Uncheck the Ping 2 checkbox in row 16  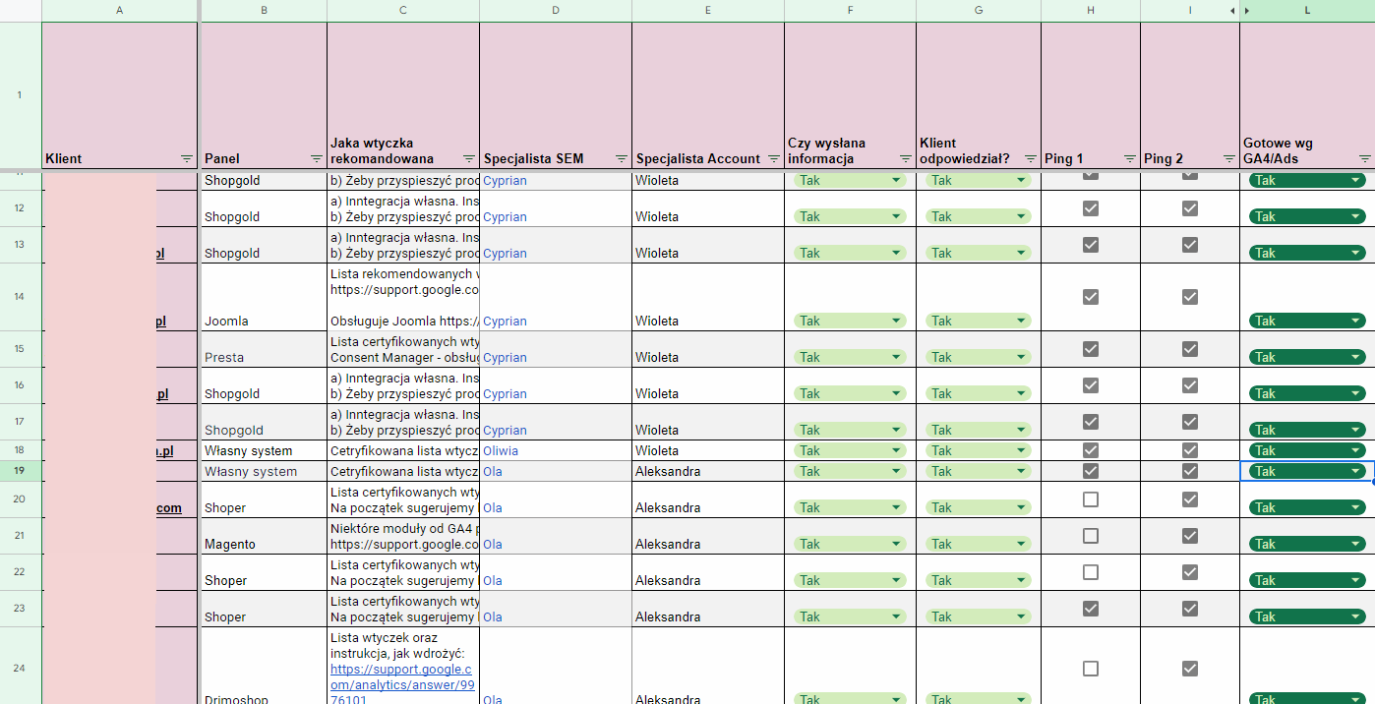[1190, 385]
